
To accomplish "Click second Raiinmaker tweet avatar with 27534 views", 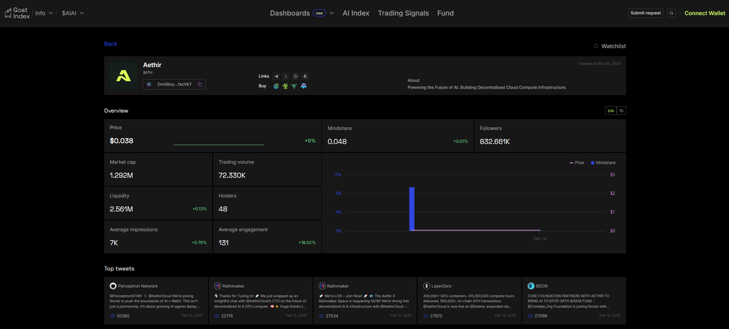I will pyautogui.click(x=322, y=286).
